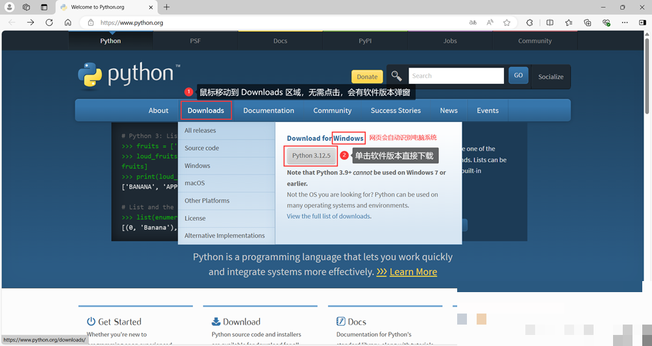Select the Community top tab
This screenshot has height=346, width=652.
tap(534, 41)
